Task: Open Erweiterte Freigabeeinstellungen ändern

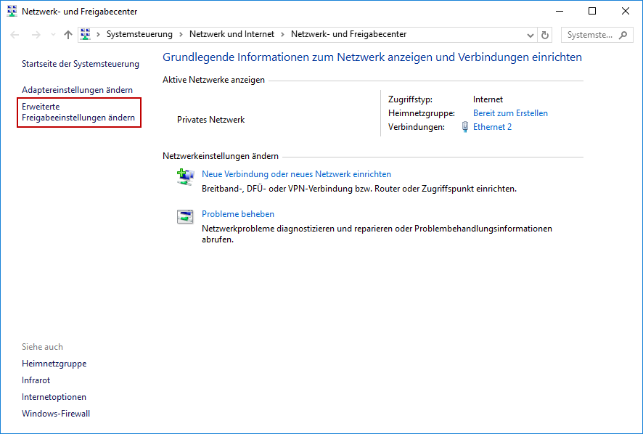Action: [78, 112]
